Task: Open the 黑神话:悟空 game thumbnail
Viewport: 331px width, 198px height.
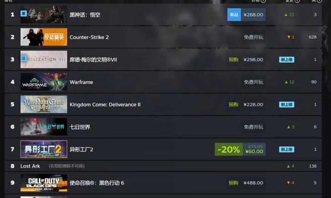Action: click(44, 14)
